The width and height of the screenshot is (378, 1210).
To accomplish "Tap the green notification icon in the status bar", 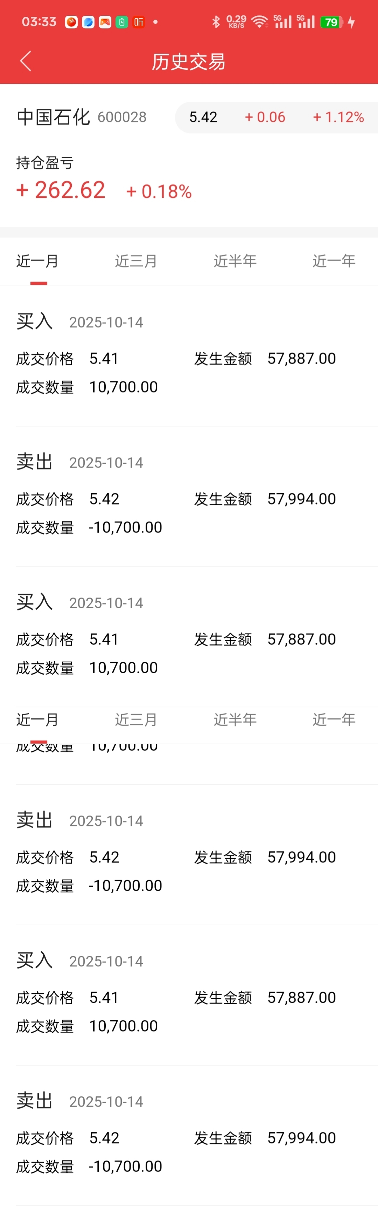I will coord(121,22).
